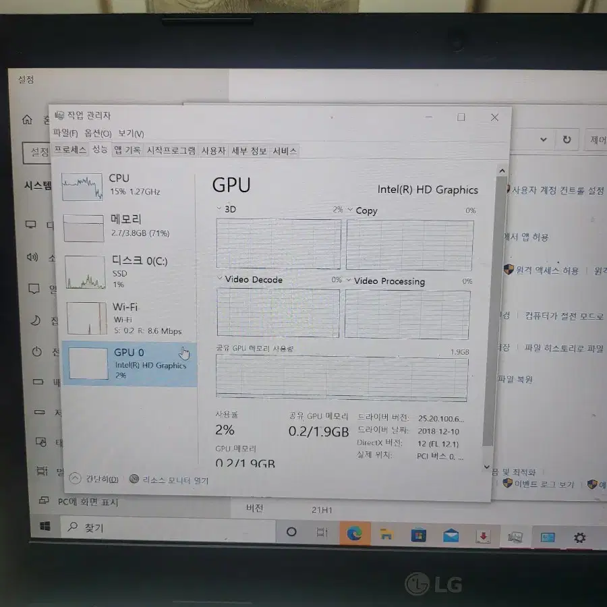The width and height of the screenshot is (607, 607).
Task: Click the red download arrow taskbar icon
Action: pyautogui.click(x=483, y=537)
